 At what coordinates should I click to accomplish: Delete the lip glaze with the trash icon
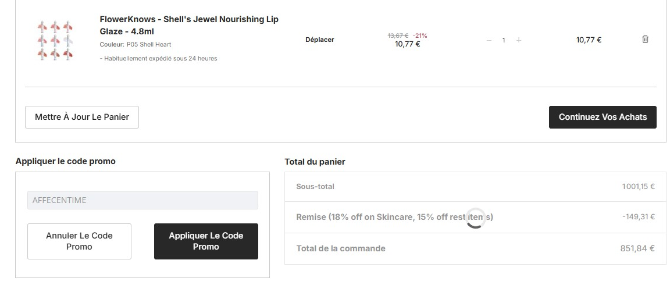[645, 40]
